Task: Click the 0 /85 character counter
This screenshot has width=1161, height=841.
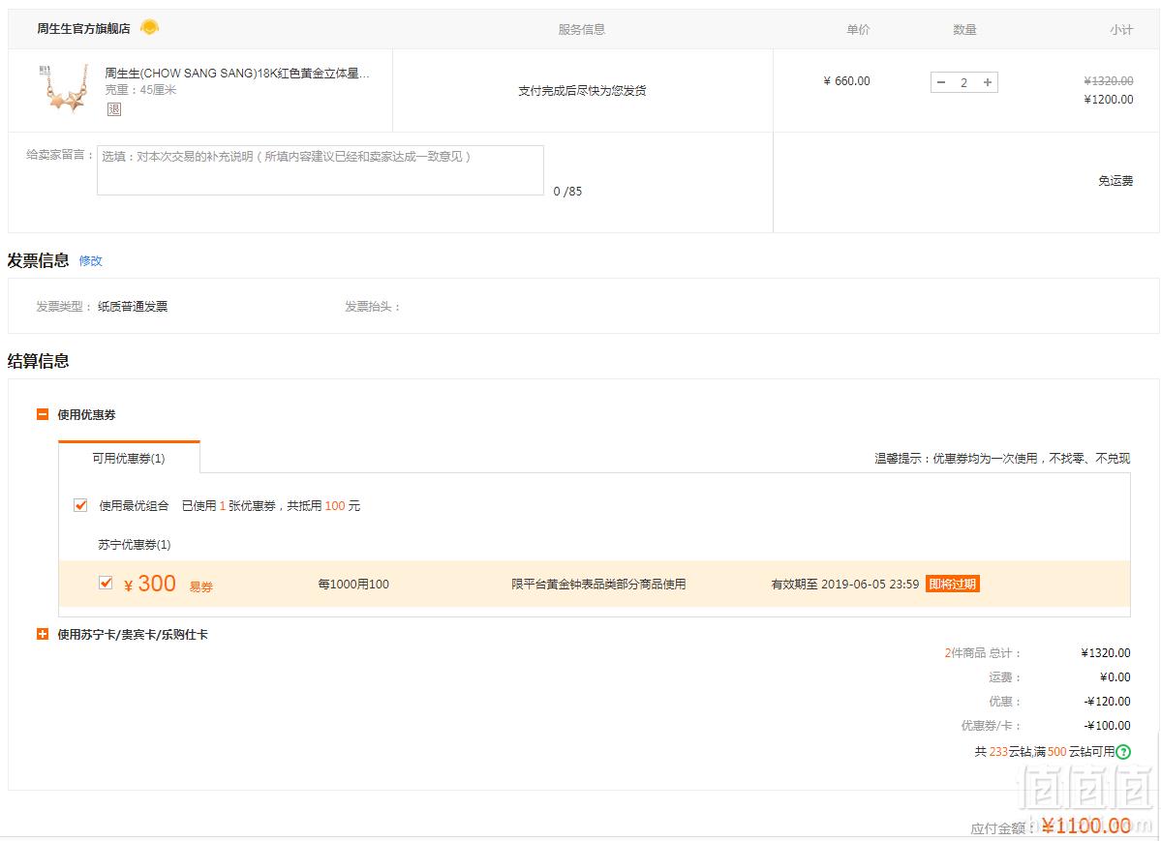Action: point(568,191)
